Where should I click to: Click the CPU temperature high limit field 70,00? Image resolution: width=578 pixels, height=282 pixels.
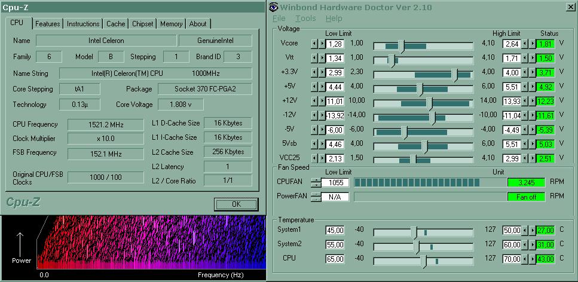pos(512,259)
